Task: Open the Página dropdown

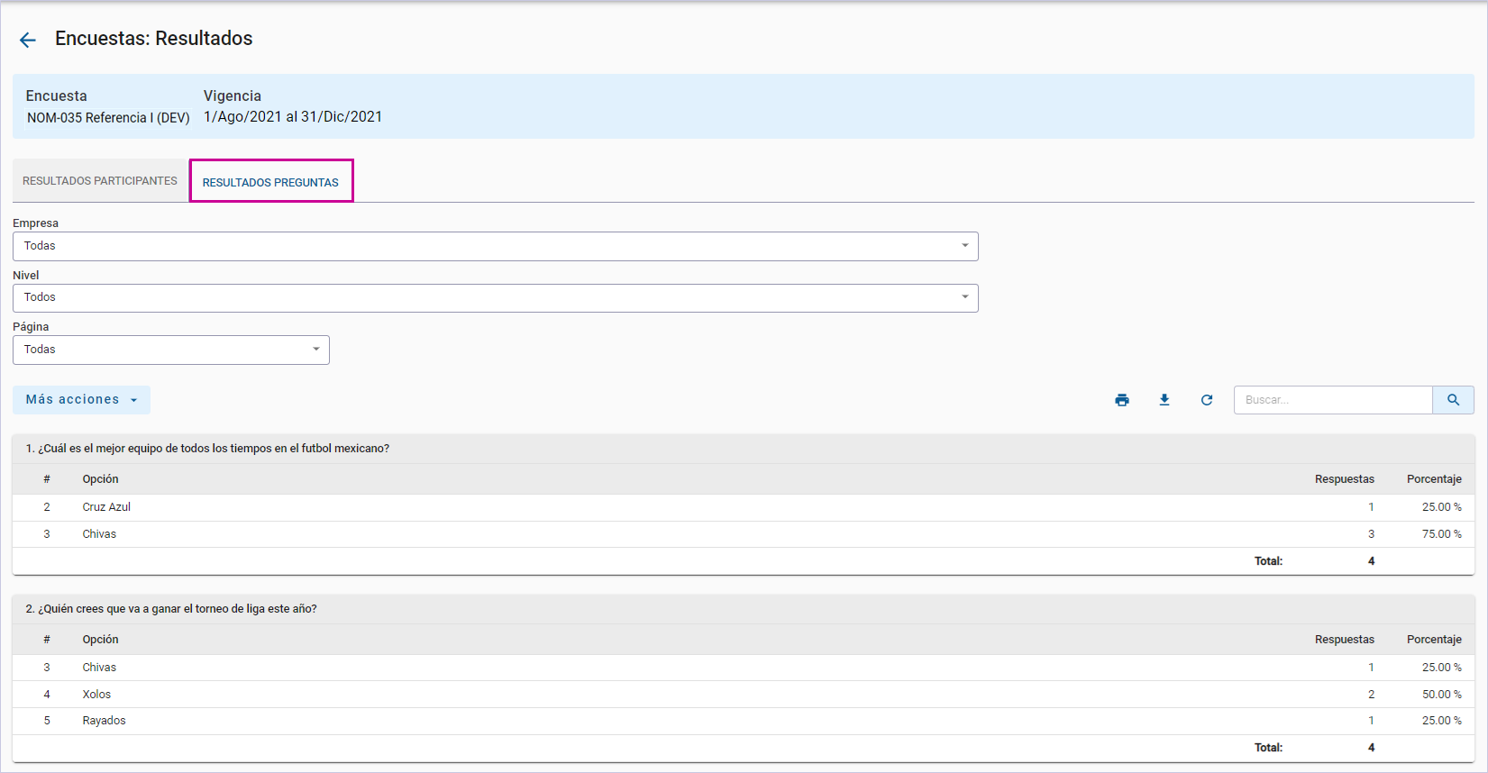Action: [x=171, y=350]
